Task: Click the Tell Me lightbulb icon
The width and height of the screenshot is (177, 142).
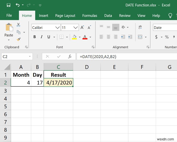Action: point(170,16)
